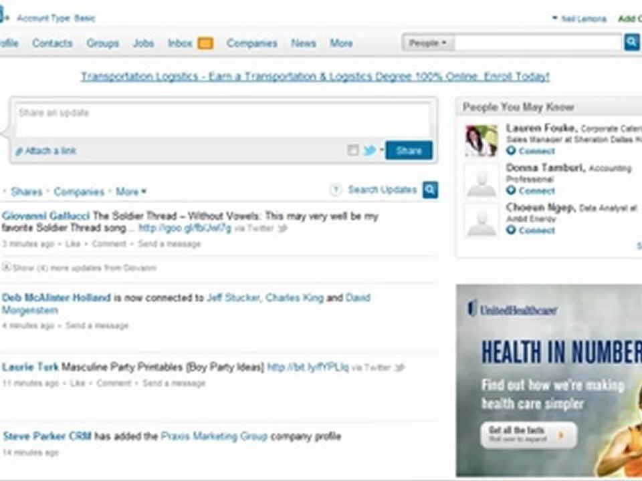Click Lauren Fouke's profile photo
Image resolution: width=642 pixels, height=481 pixels.
click(481, 140)
